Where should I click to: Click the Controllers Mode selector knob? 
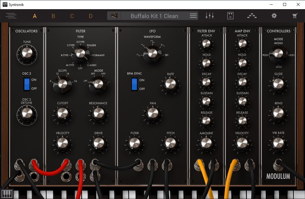click(278, 54)
